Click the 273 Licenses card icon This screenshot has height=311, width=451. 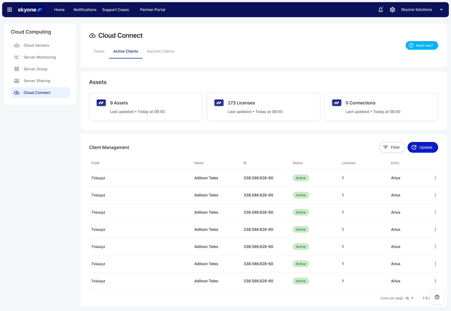coord(219,103)
